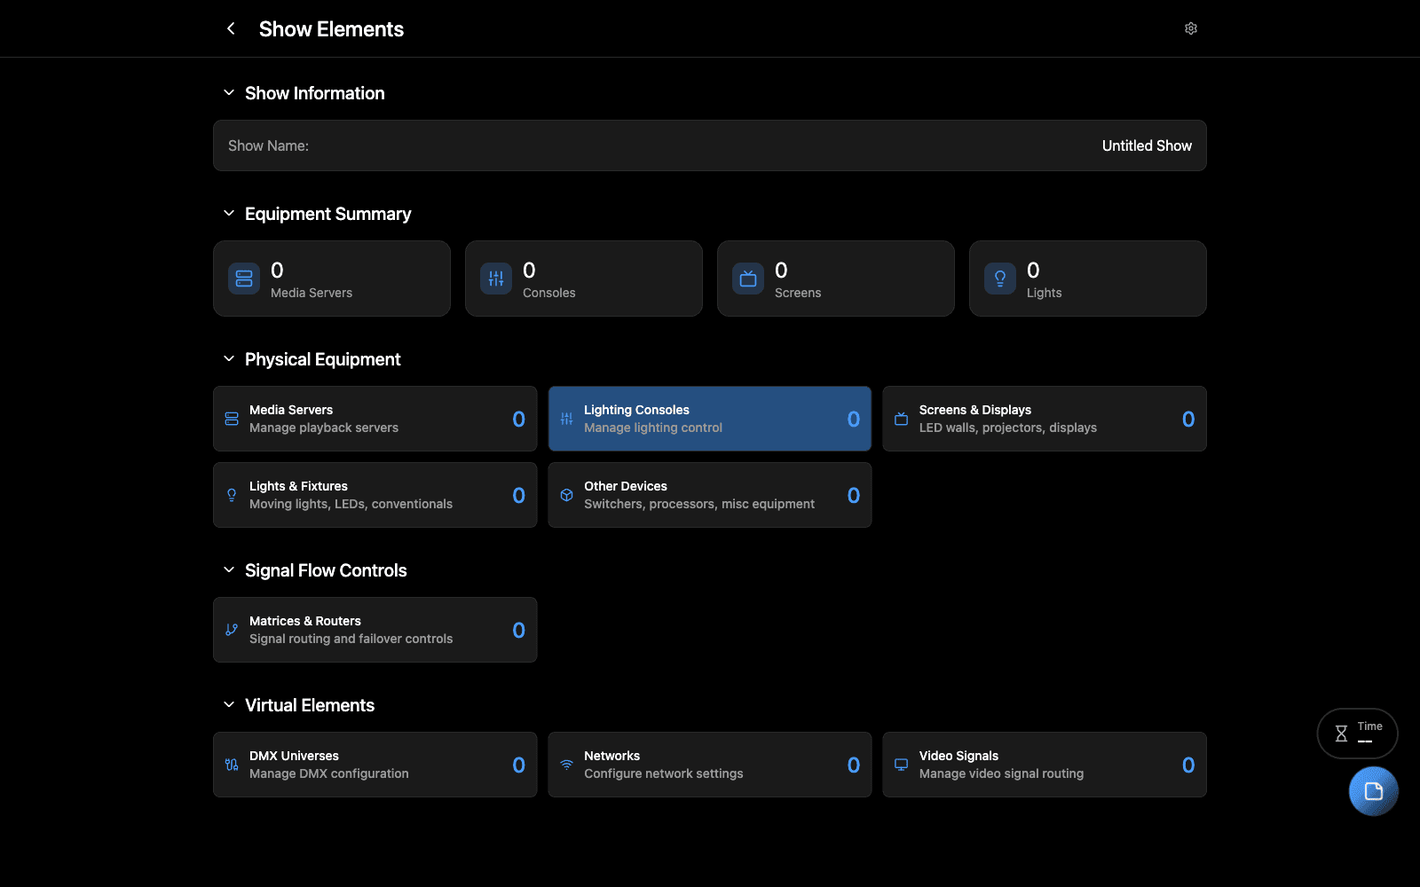
Task: Click Matrices & Routers branch icon
Action: 232,630
